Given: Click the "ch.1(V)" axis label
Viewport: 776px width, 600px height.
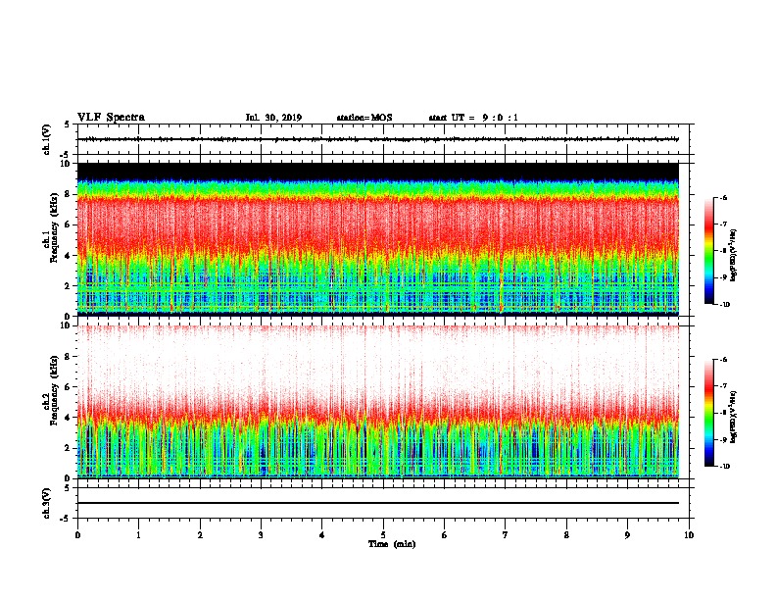Looking at the screenshot, I should [46, 139].
